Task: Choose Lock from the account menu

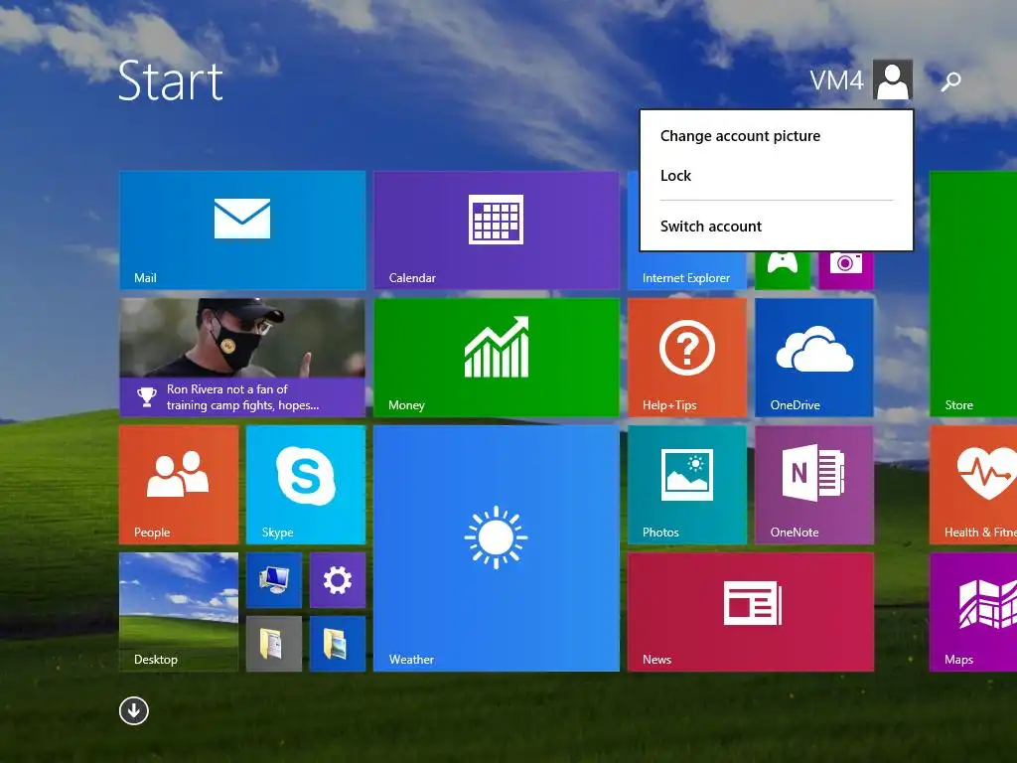Action: click(675, 175)
